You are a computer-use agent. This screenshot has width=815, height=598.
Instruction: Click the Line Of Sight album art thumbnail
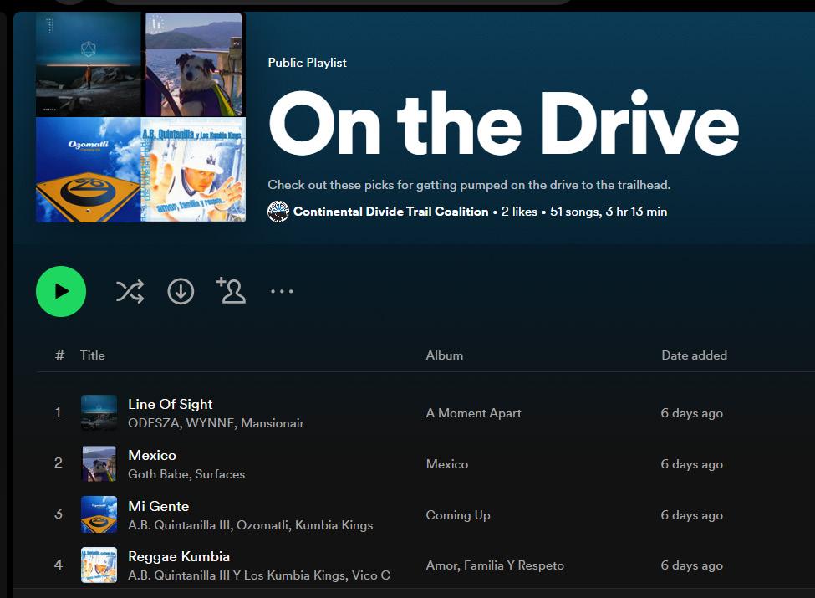pyautogui.click(x=99, y=412)
